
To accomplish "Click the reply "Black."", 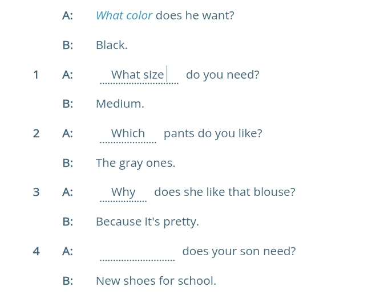I will point(112,46).
